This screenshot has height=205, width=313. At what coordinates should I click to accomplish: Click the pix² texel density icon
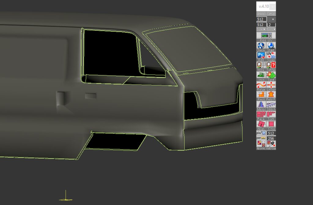261,133
